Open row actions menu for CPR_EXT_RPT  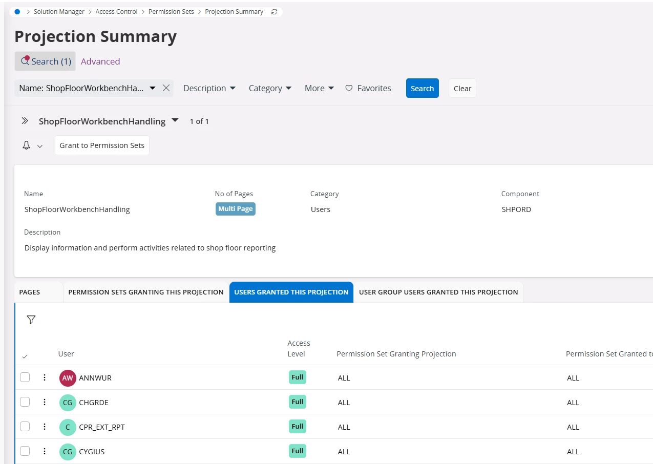(x=45, y=427)
